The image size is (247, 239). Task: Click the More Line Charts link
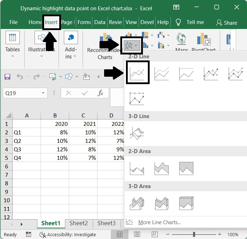(x=159, y=222)
